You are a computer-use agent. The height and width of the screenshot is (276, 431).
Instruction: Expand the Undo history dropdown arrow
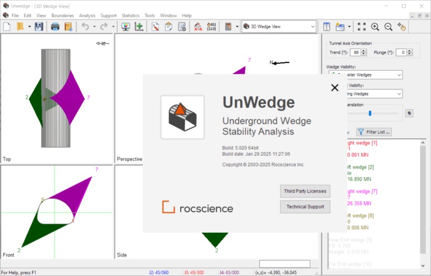point(94,27)
